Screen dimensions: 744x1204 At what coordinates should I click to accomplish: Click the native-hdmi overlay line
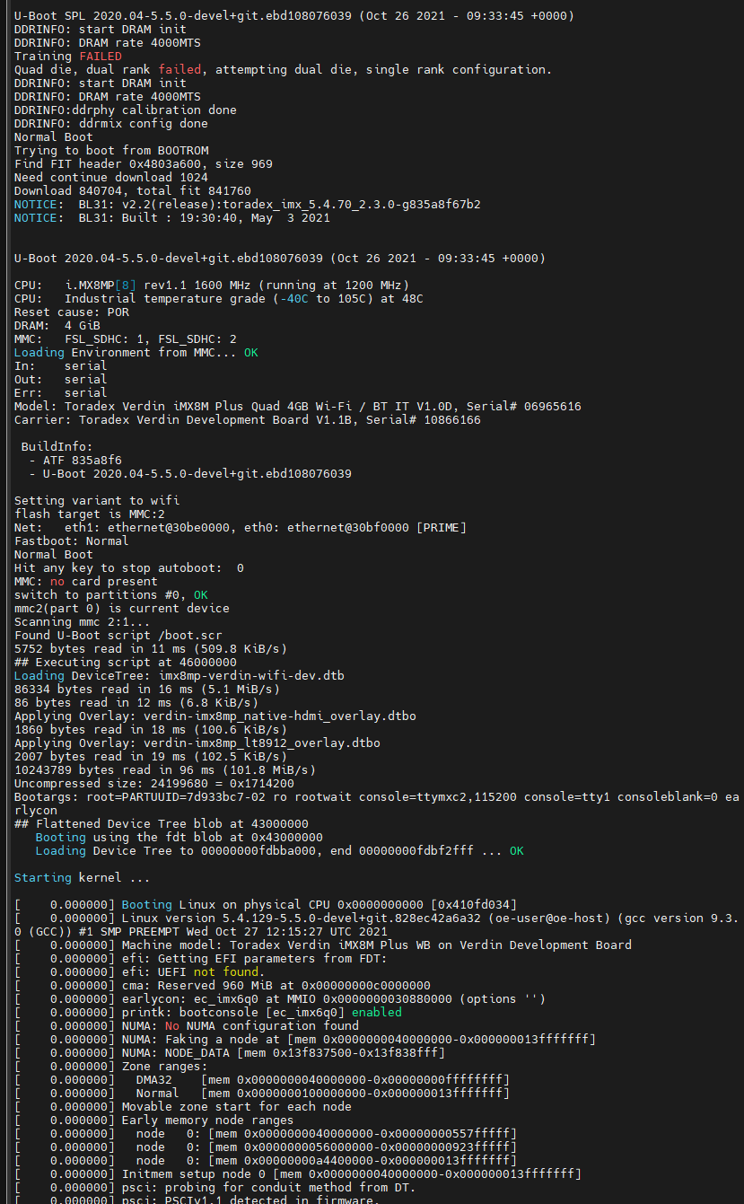[215, 716]
